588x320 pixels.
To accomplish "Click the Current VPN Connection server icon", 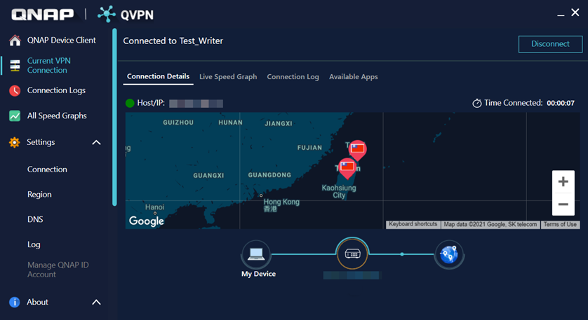I will point(15,65).
